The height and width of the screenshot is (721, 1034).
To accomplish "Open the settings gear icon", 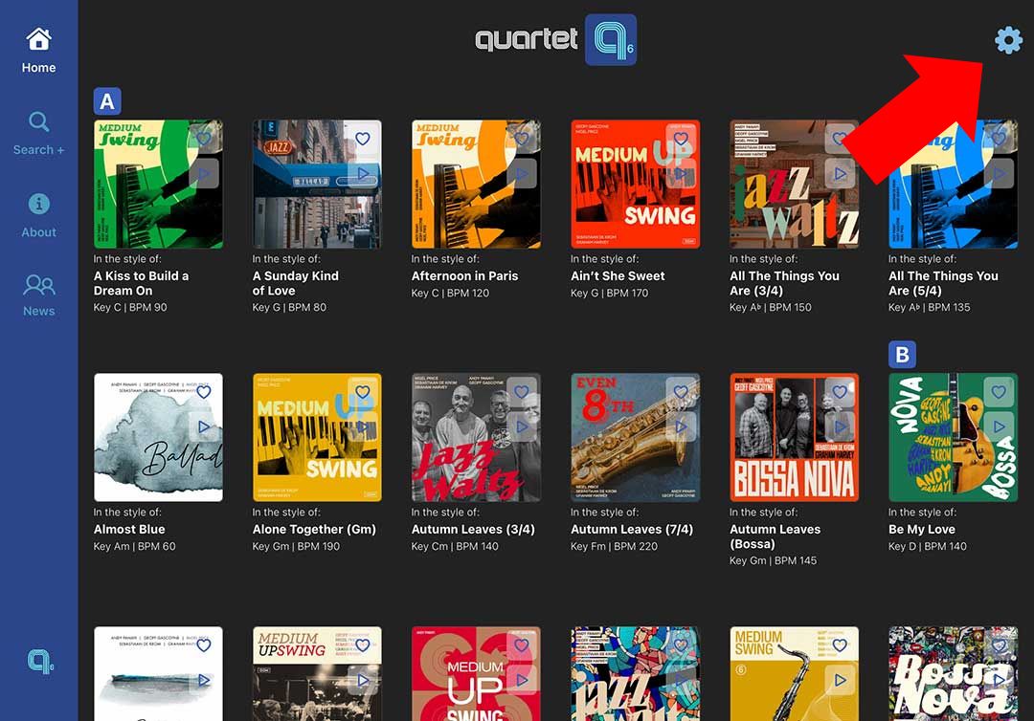I will click(x=1008, y=41).
